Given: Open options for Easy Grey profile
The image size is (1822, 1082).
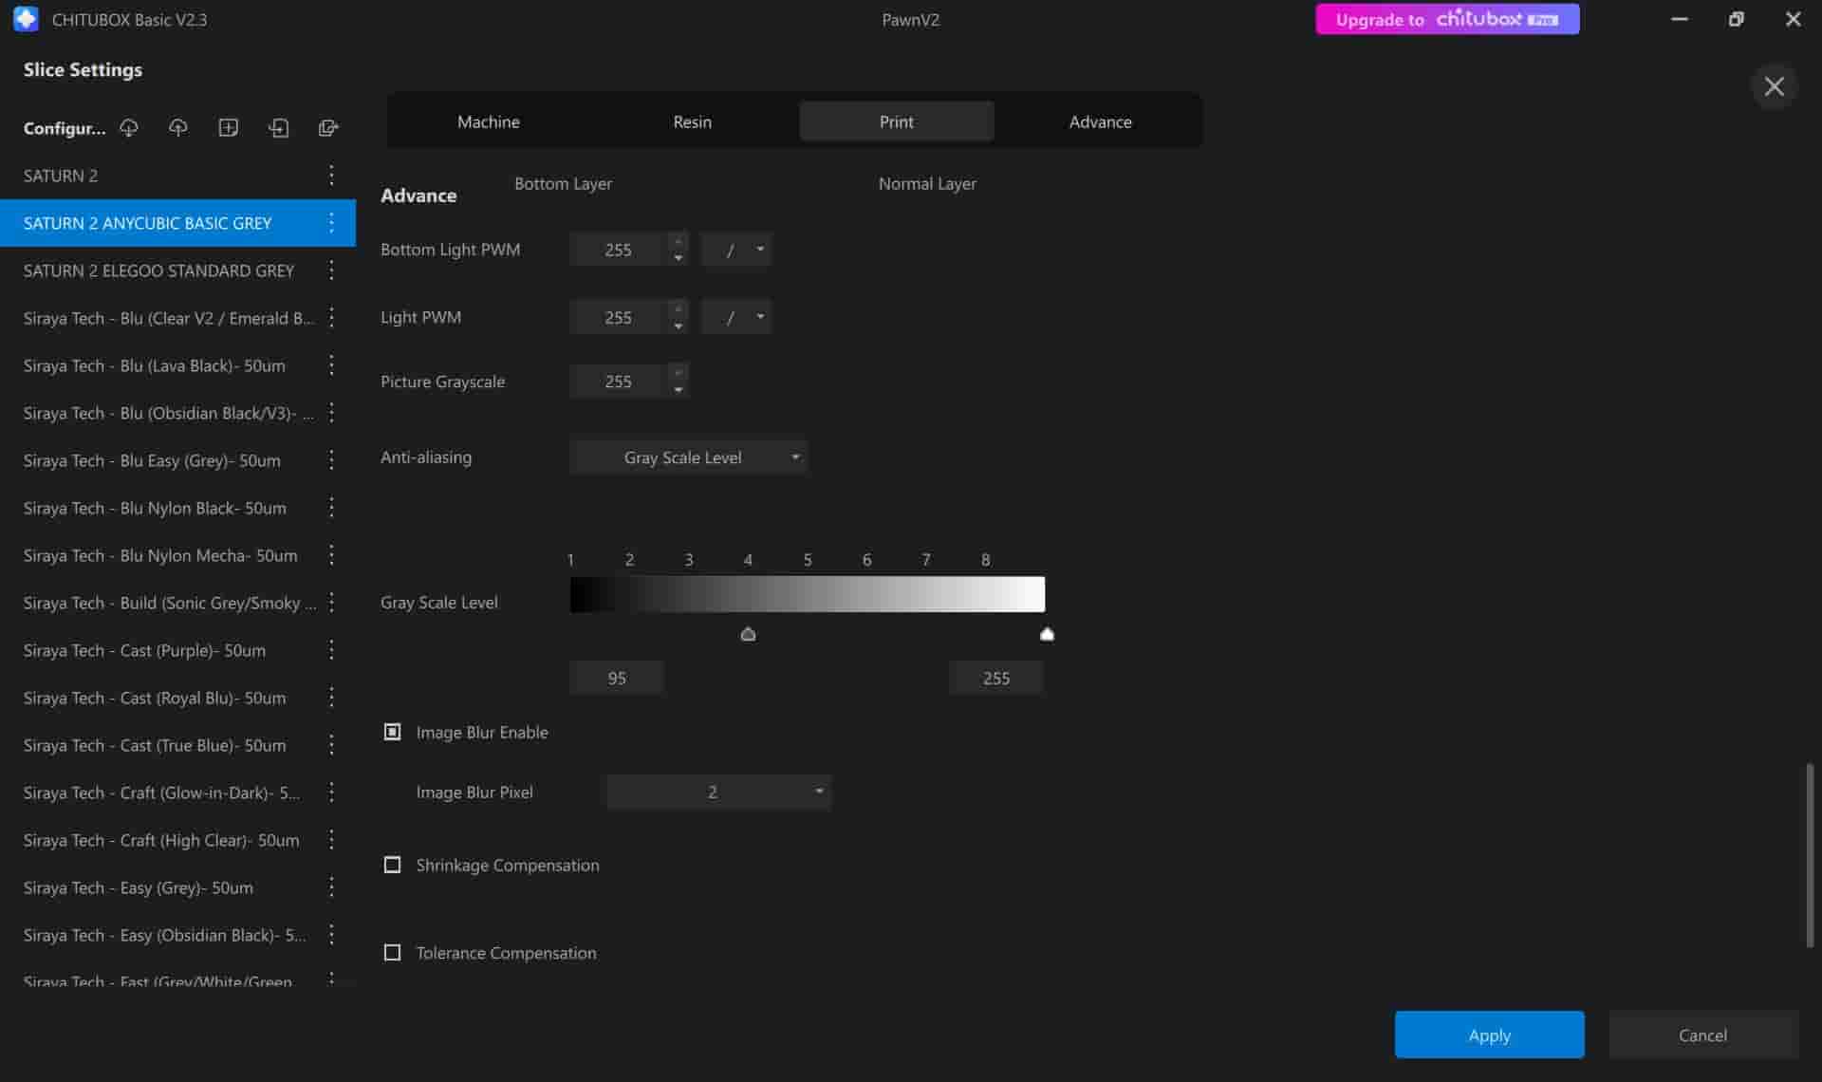Looking at the screenshot, I should click(x=331, y=887).
